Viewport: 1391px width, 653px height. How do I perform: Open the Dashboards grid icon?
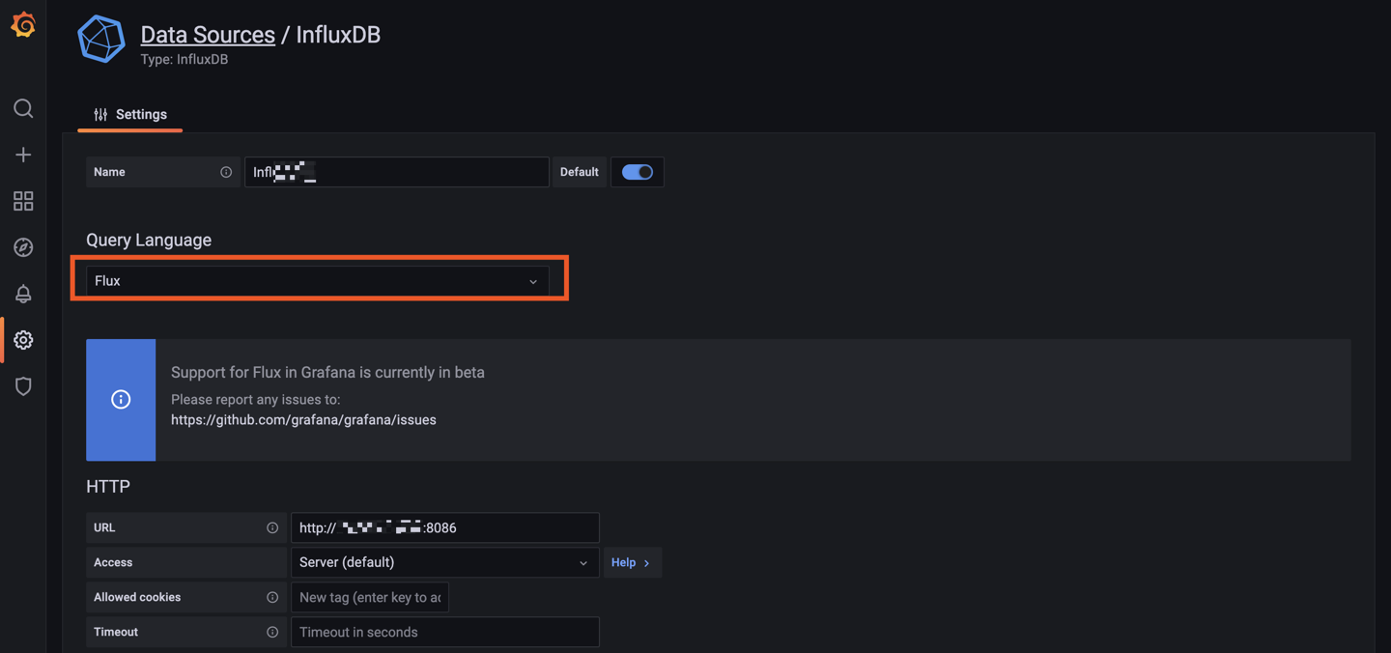click(x=23, y=201)
